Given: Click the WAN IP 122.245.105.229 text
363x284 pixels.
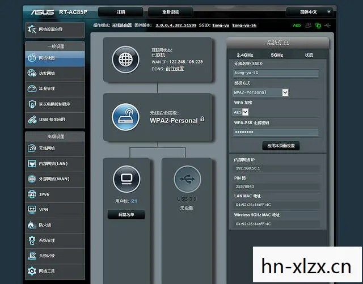Looking at the screenshot, I should 185,62.
